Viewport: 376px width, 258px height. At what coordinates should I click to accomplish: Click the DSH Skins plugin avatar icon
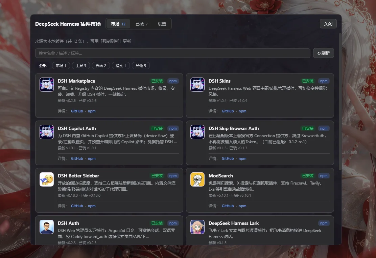point(197,85)
